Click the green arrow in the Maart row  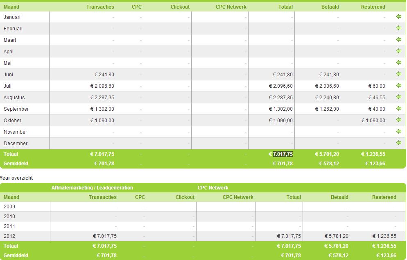[x=399, y=39]
